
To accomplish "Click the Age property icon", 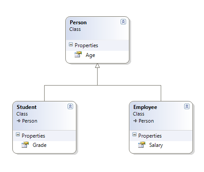I will coord(78,54).
